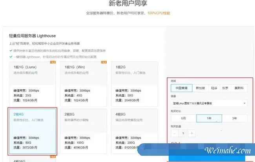This screenshot has width=255, height=162.
Task: Choose the 硅谷 region
Action: tap(214, 88)
